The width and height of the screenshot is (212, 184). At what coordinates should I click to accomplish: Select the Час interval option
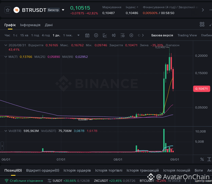click(7, 35)
